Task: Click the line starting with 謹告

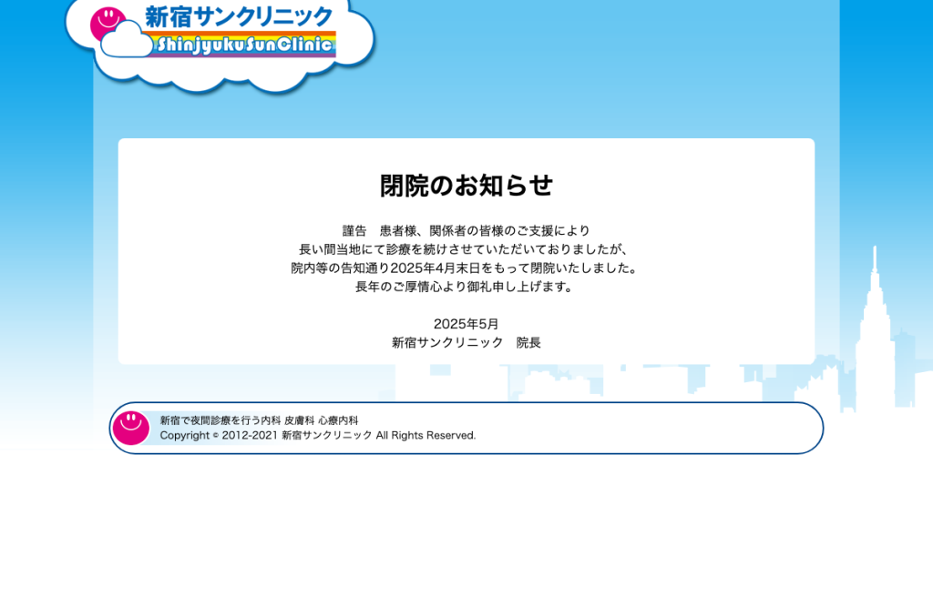Action: (466, 230)
